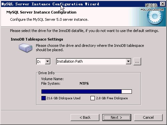Click the InnoDB Tablespace Settings heading

[37, 39]
